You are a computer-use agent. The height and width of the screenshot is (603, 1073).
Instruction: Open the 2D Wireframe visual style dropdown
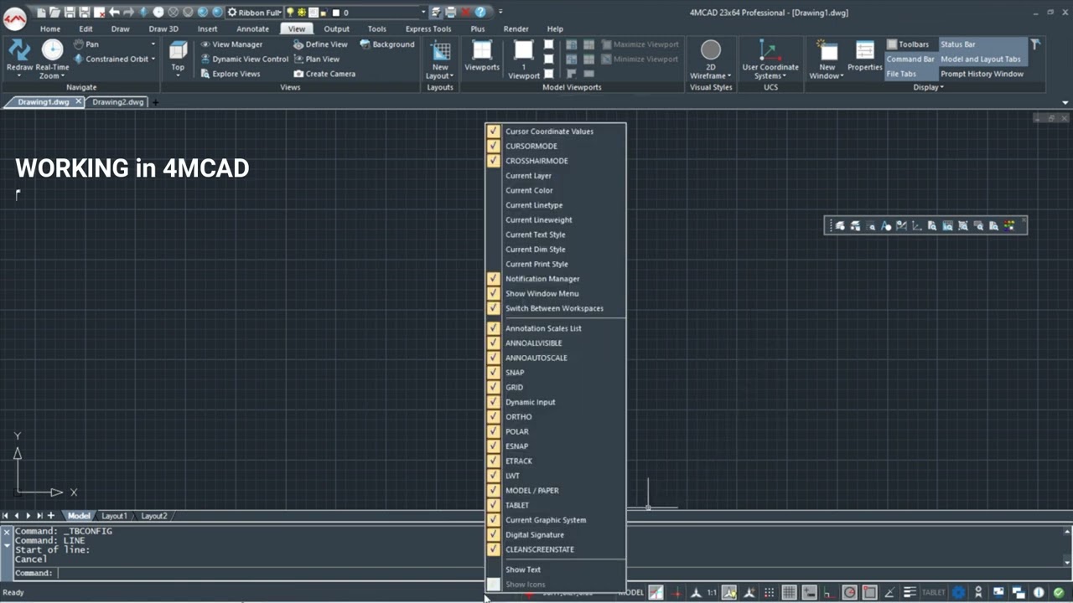pyautogui.click(x=729, y=76)
